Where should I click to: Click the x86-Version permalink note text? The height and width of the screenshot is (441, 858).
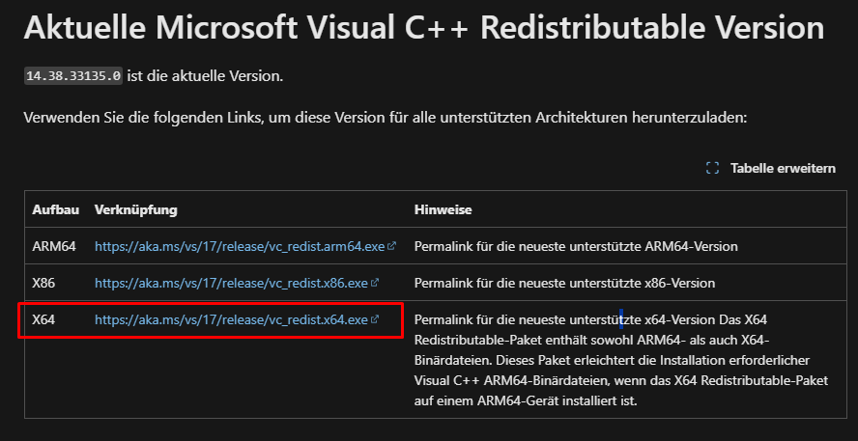pos(564,283)
